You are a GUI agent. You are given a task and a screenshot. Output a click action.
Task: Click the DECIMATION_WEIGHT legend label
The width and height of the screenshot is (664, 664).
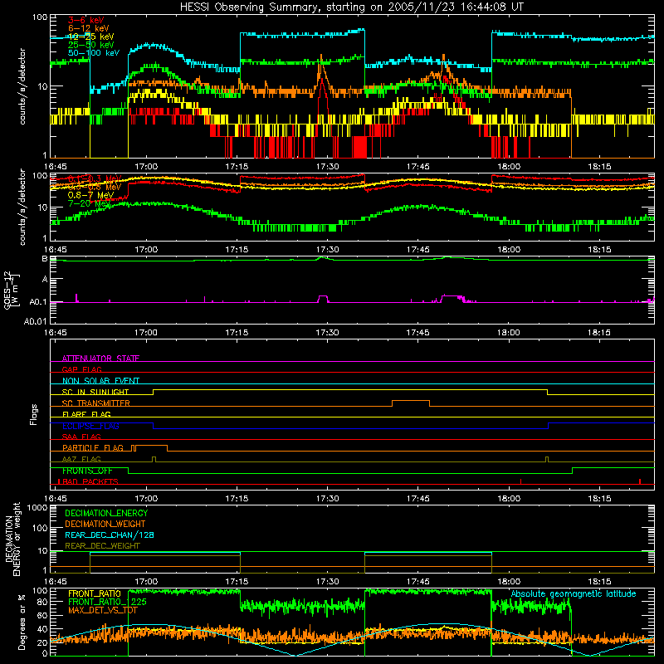pyautogui.click(x=105, y=524)
